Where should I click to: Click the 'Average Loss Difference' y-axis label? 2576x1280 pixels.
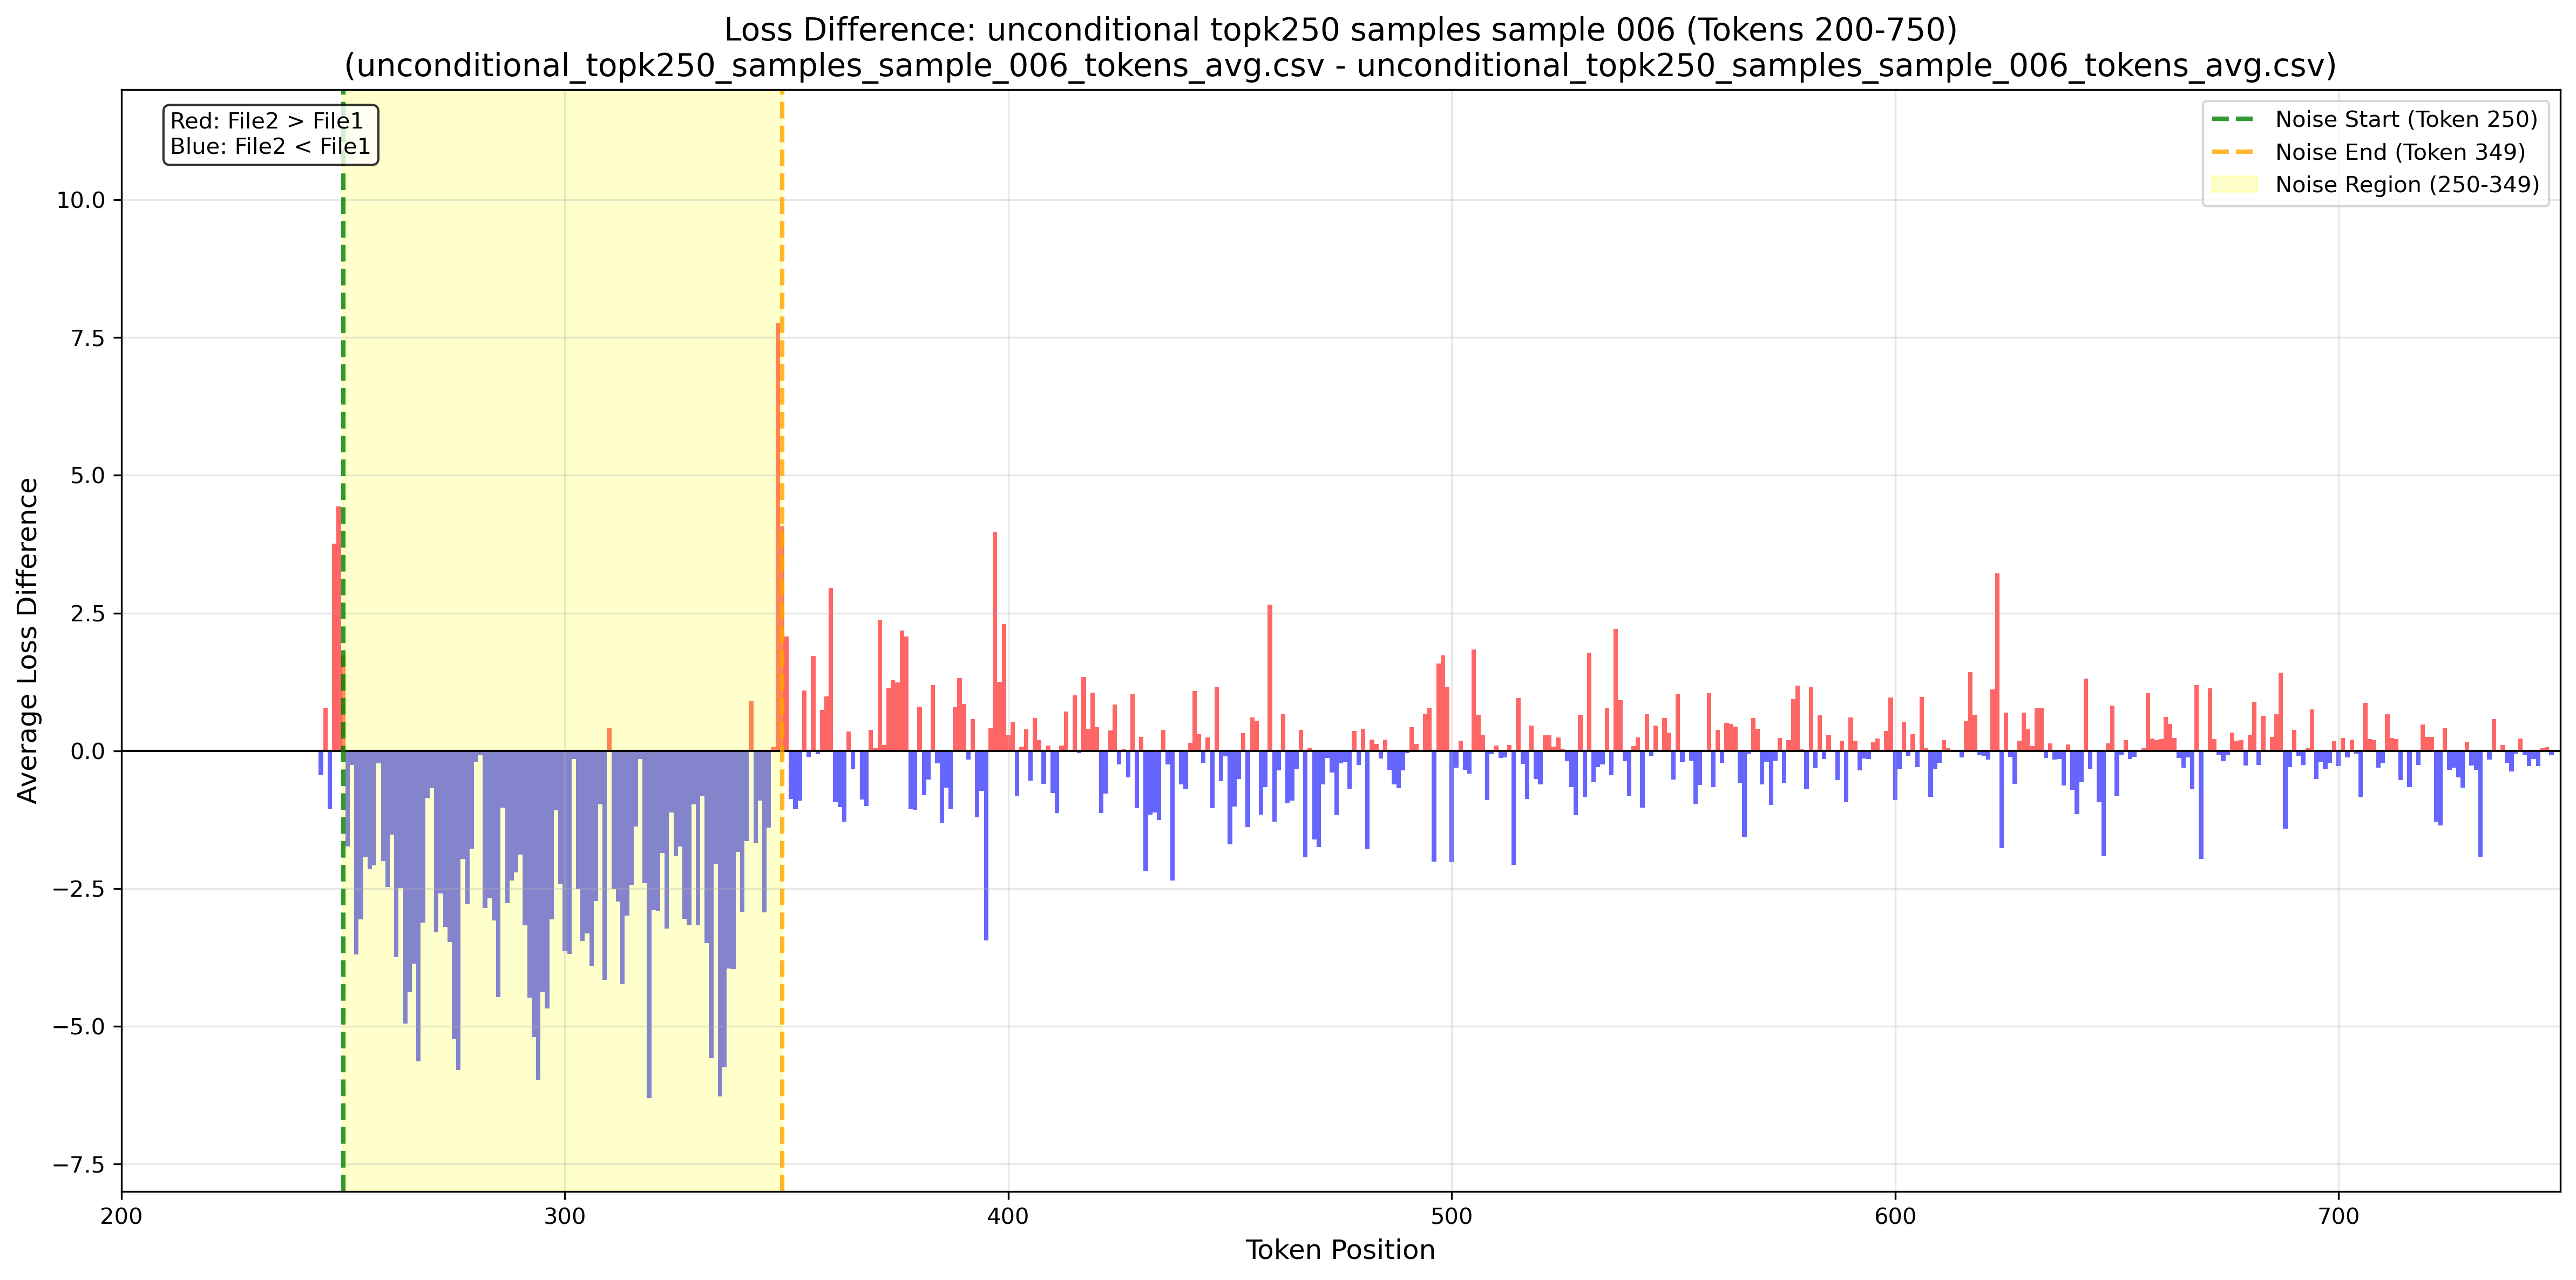28,640
